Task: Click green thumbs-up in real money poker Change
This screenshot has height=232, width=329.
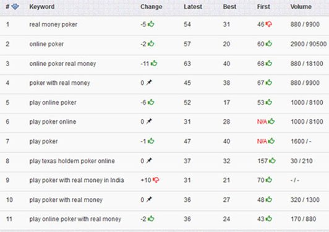Action: click(x=151, y=24)
